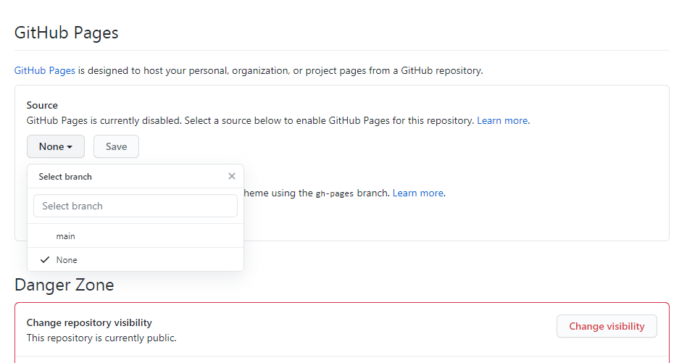Image resolution: width=687 pixels, height=363 pixels.
Task: Select the main branch option
Action: click(x=66, y=236)
